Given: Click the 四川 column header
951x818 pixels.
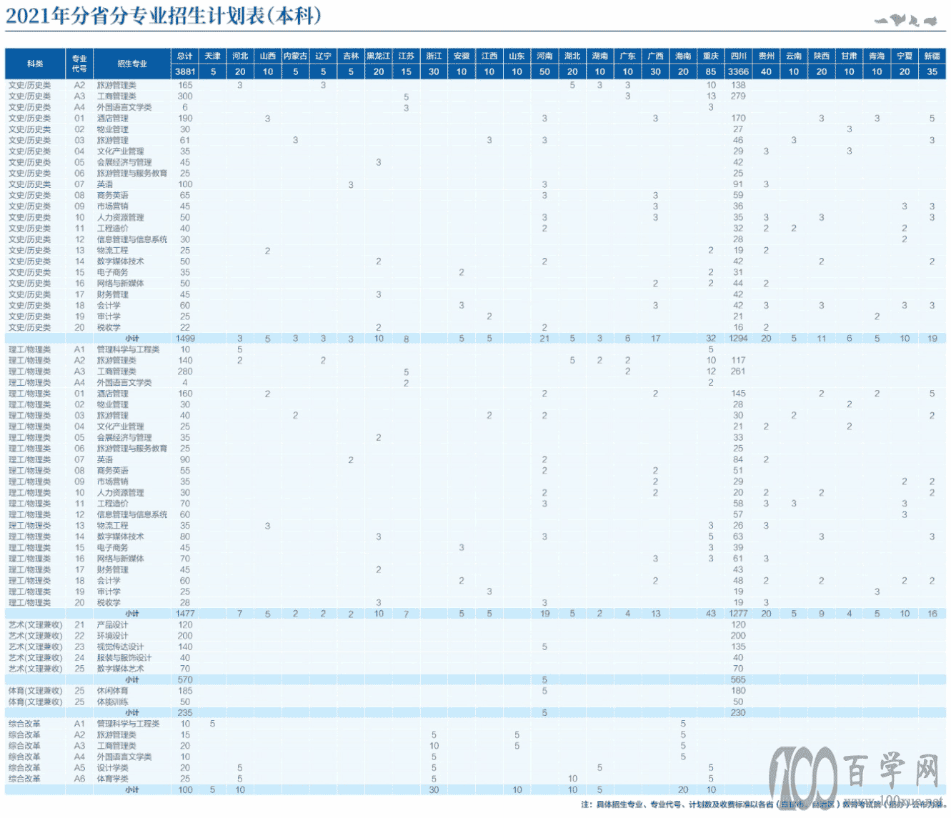Looking at the screenshot, I should click(738, 56).
